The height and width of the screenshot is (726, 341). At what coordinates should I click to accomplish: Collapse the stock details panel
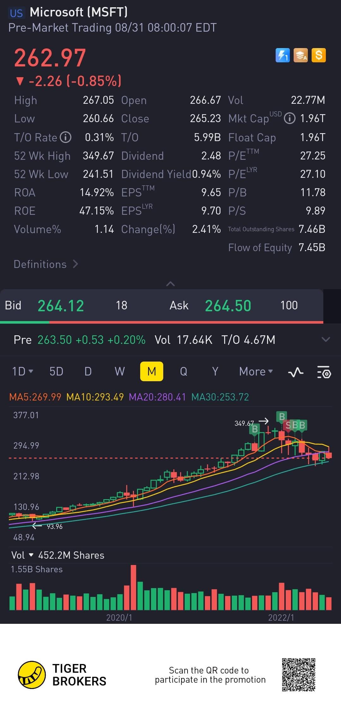pyautogui.click(x=170, y=284)
